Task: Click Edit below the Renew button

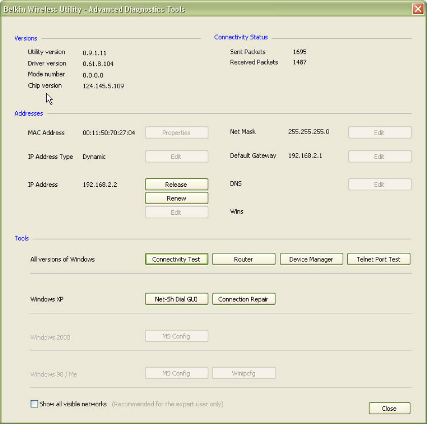Action: click(x=176, y=212)
